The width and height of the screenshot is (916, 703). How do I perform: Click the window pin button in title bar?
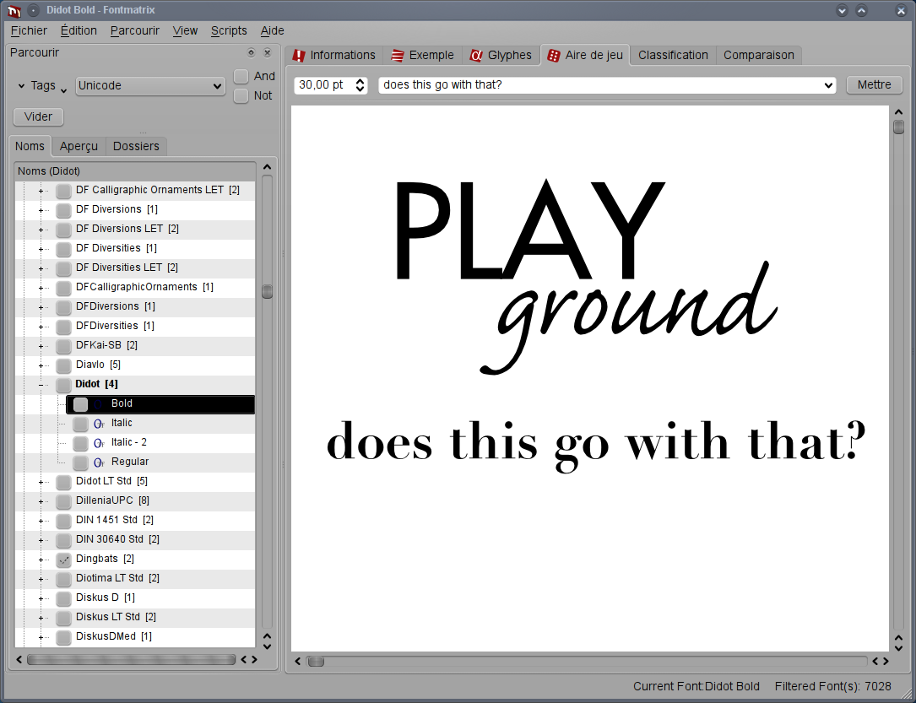(x=34, y=10)
